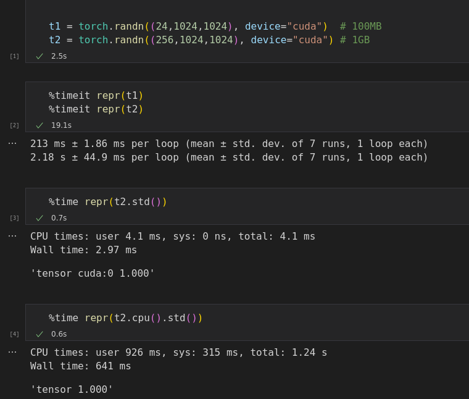This screenshot has height=399, width=469.
Task: Click the t1 = torch.randn code line
Action: [x=215, y=27]
